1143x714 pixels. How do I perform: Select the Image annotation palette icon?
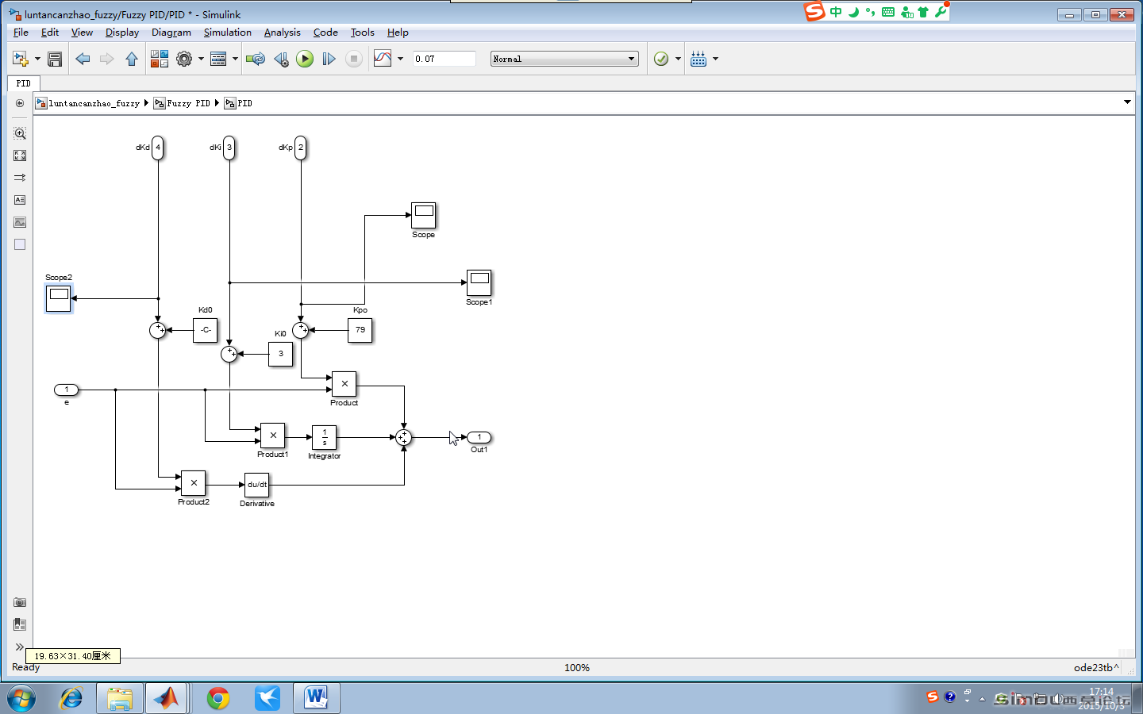[20, 222]
